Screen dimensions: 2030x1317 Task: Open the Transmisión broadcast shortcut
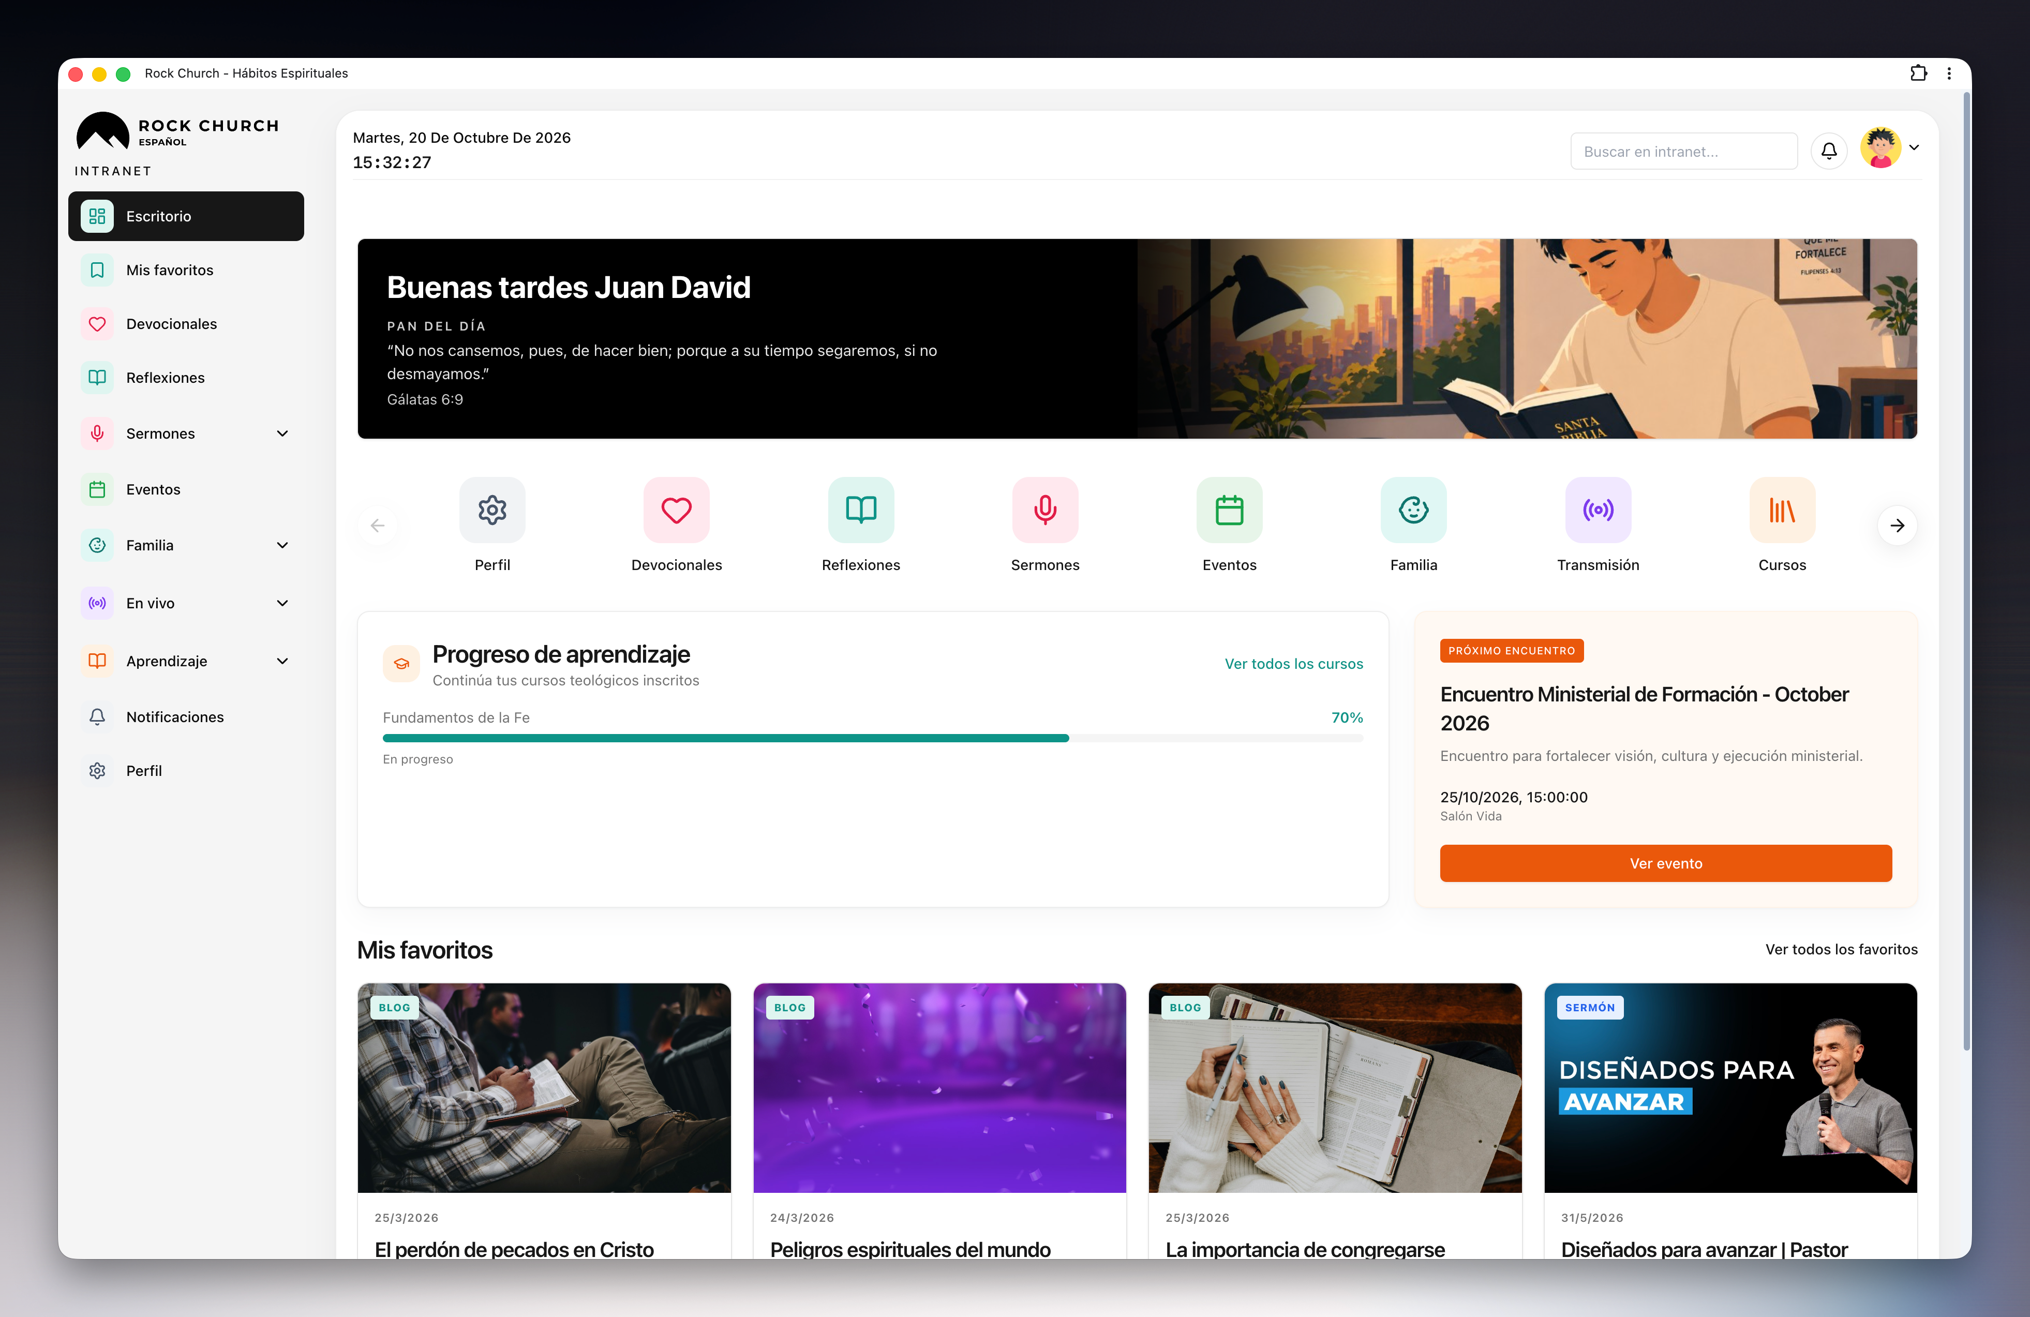pos(1598,510)
